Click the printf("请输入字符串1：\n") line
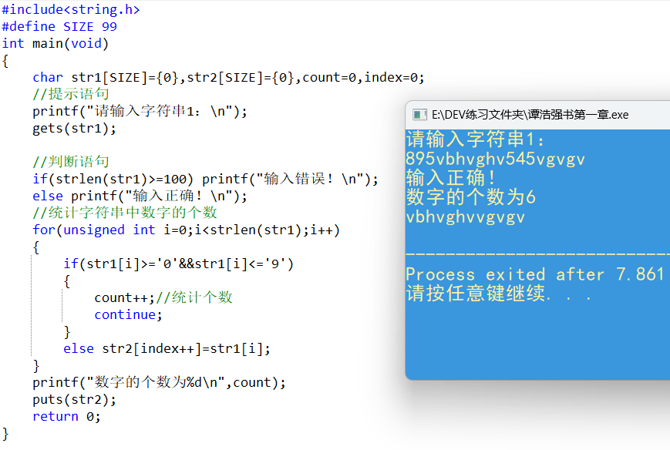Screen dimensions: 670x450 tap(140, 112)
